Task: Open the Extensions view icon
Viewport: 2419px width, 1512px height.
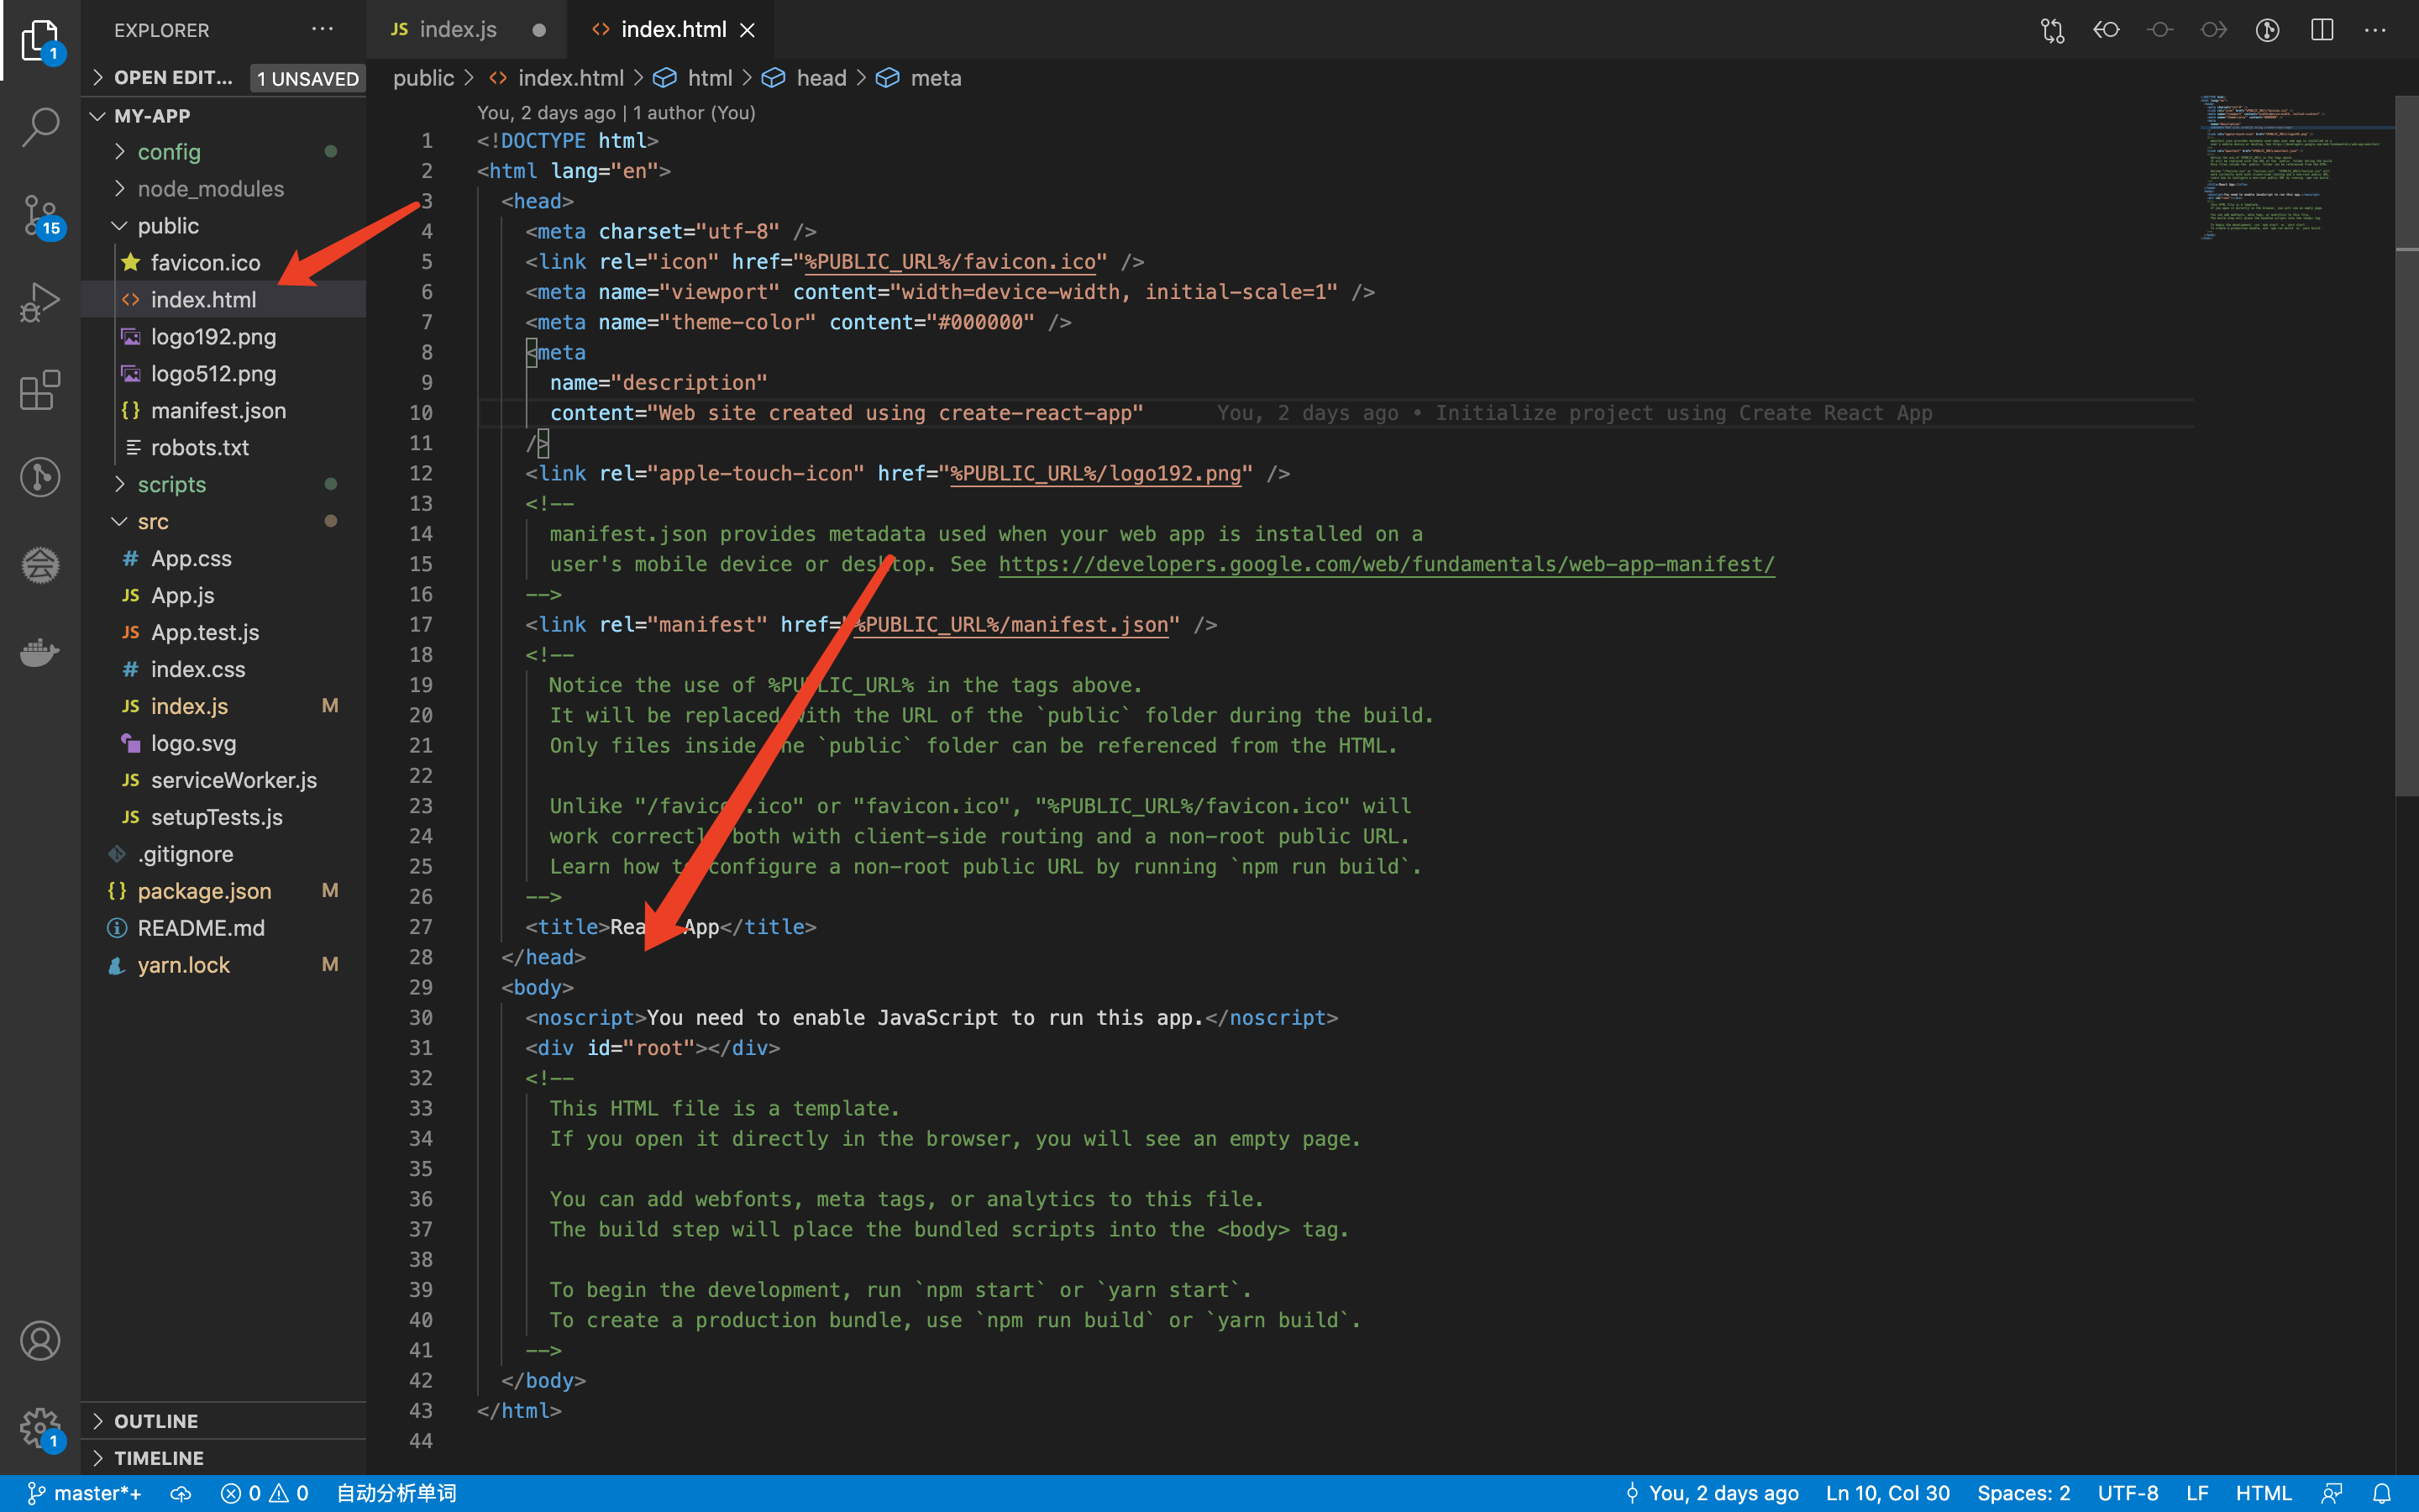Action: point(40,390)
